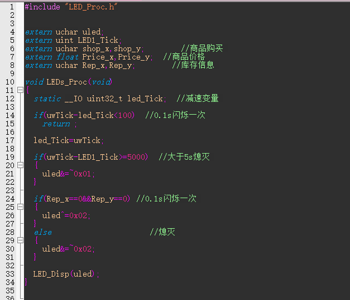Click line number 10 in the gutter
The width and height of the screenshot is (350, 300).
point(10,82)
